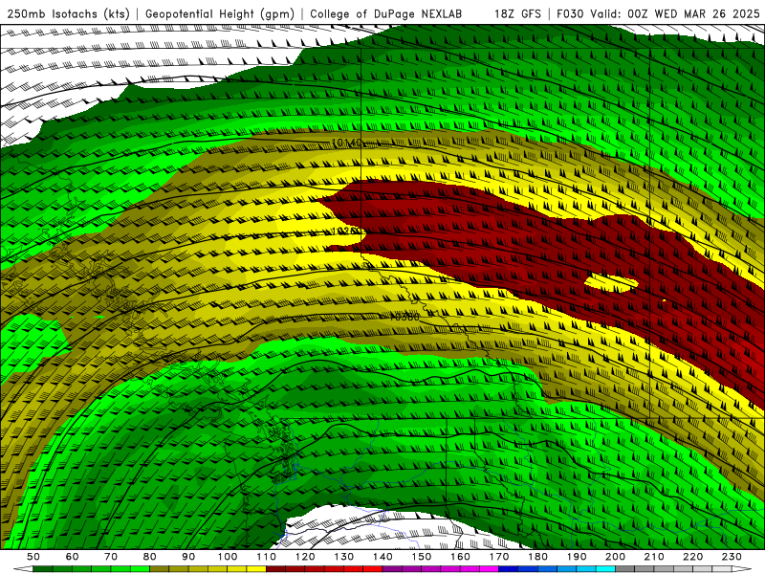Click the 130 label on the color scale
The image size is (765, 574).
tap(344, 557)
